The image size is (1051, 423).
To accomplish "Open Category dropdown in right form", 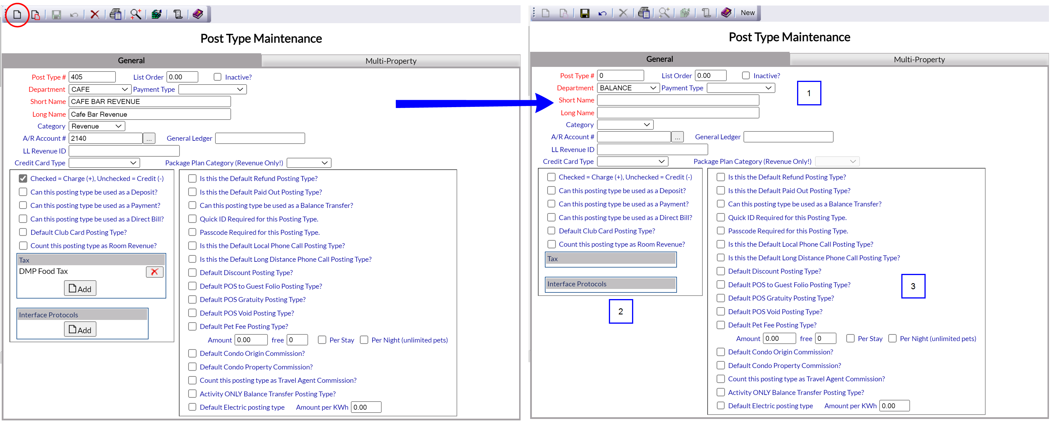I will tap(625, 125).
